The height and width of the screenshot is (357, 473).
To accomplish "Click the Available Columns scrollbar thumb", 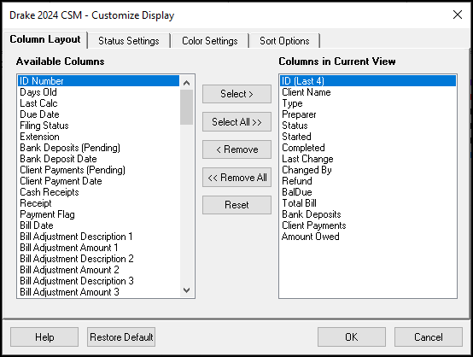I will coord(187,108).
